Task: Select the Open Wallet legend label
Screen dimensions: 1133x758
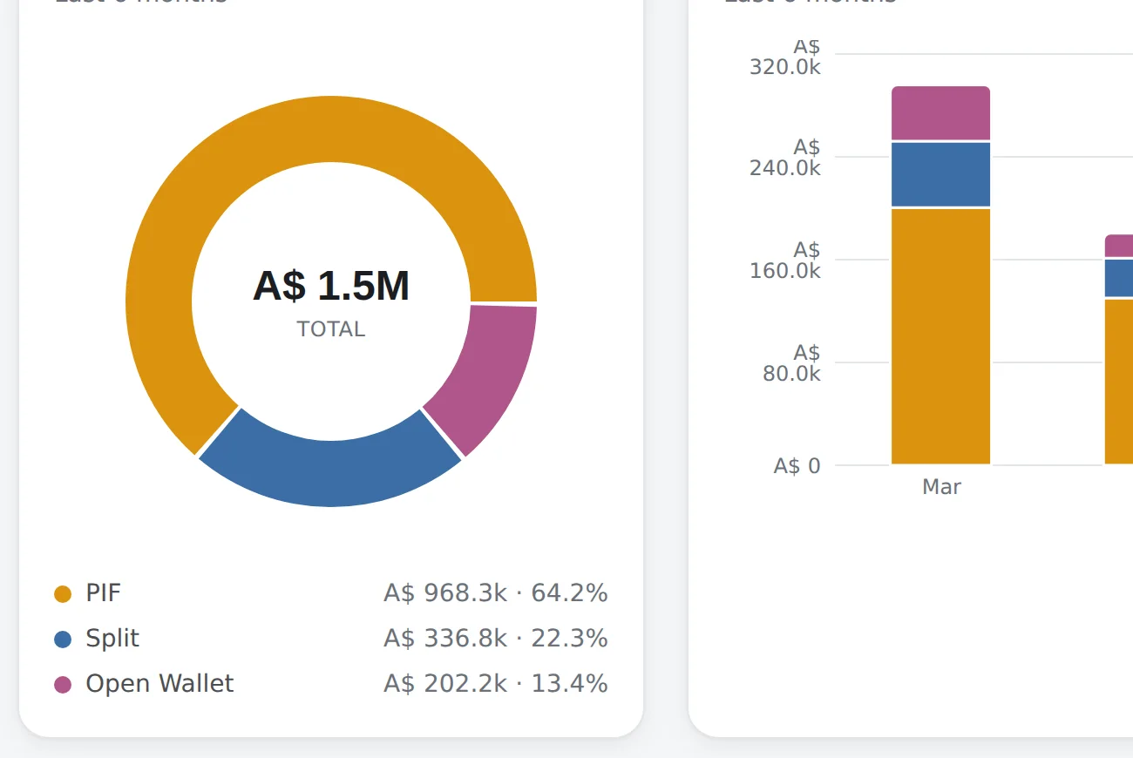Action: pos(159,684)
